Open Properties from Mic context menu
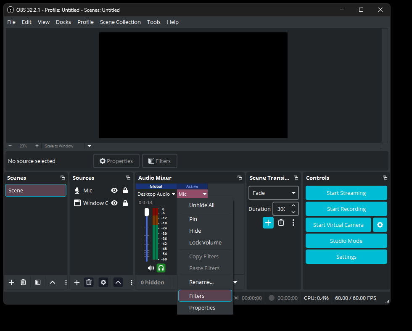Viewport: 412px width, 331px height. (205, 307)
